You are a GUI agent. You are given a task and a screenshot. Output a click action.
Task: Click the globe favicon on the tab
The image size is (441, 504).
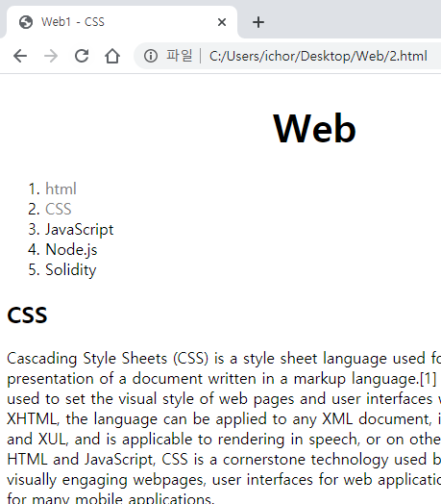click(26, 22)
